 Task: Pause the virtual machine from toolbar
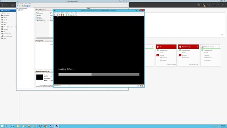(66, 15)
